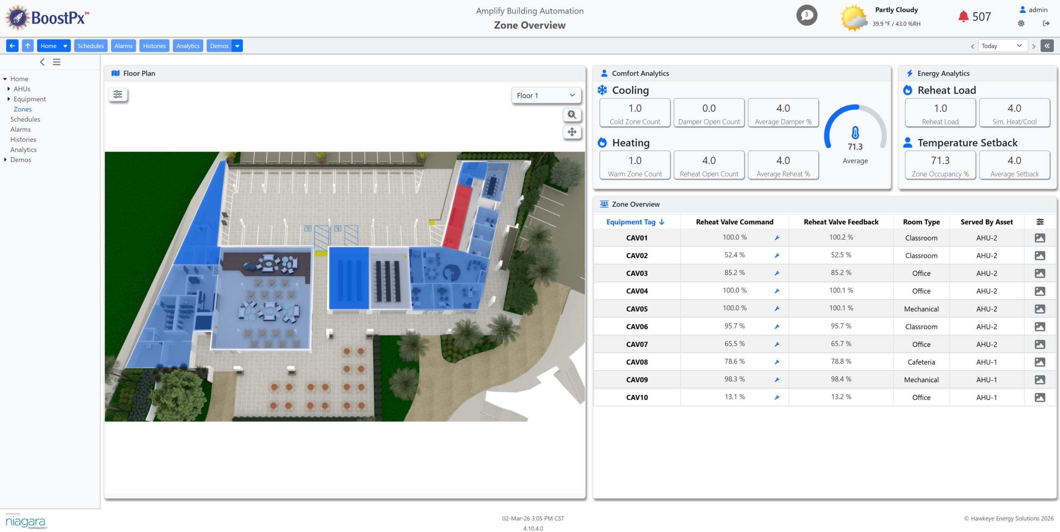Open the Floor 1 dropdown

pos(546,96)
